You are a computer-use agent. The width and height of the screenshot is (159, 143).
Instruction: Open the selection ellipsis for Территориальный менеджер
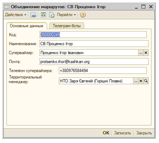136,81
